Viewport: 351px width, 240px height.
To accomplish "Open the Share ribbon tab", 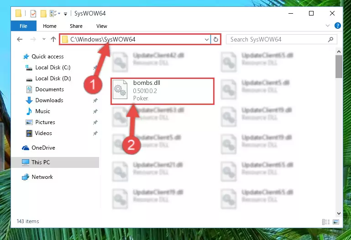I will tap(76, 26).
